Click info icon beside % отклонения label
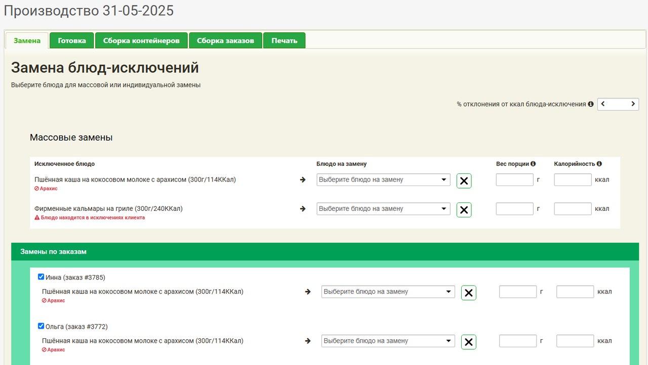 point(591,104)
